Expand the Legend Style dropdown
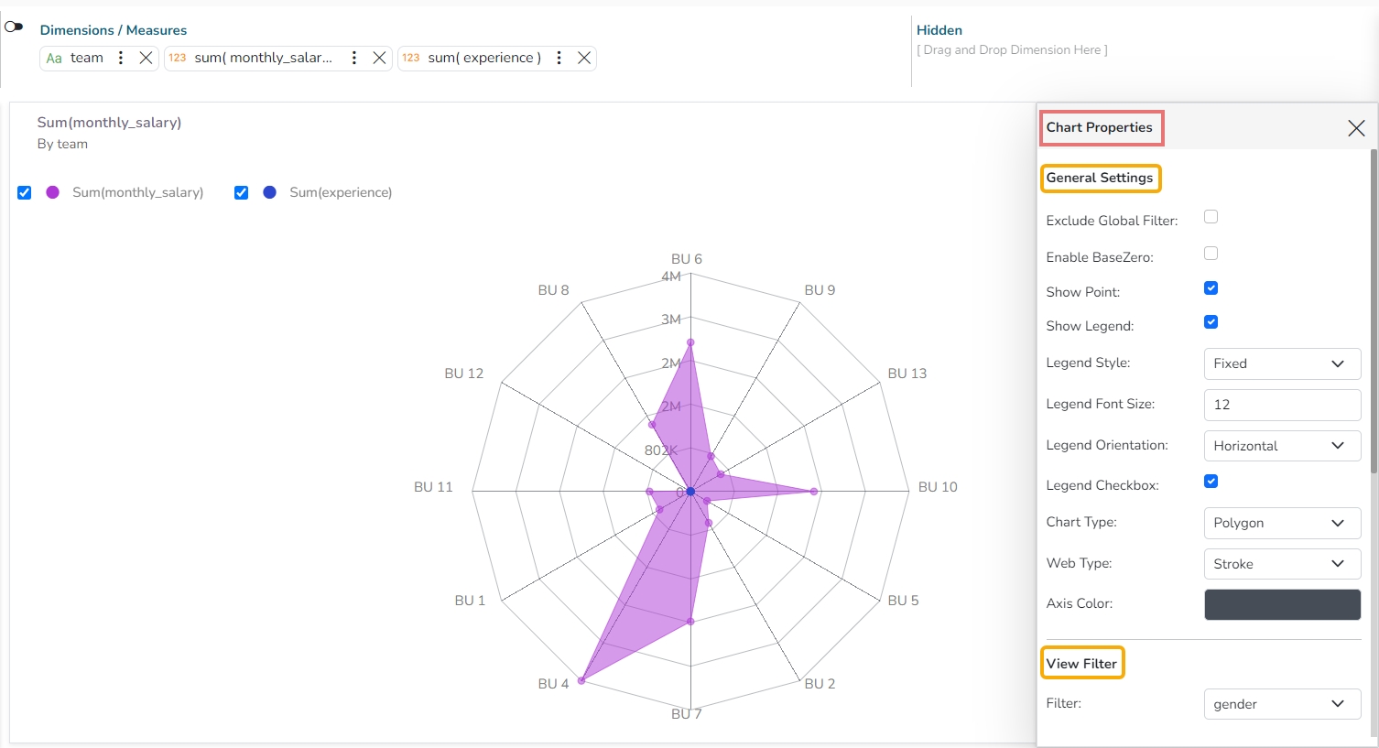The height and width of the screenshot is (748, 1379). click(1281, 363)
